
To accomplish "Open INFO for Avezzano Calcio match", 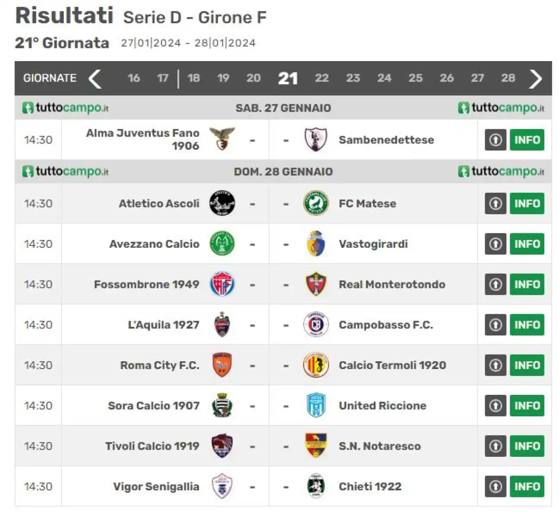I will click(527, 244).
